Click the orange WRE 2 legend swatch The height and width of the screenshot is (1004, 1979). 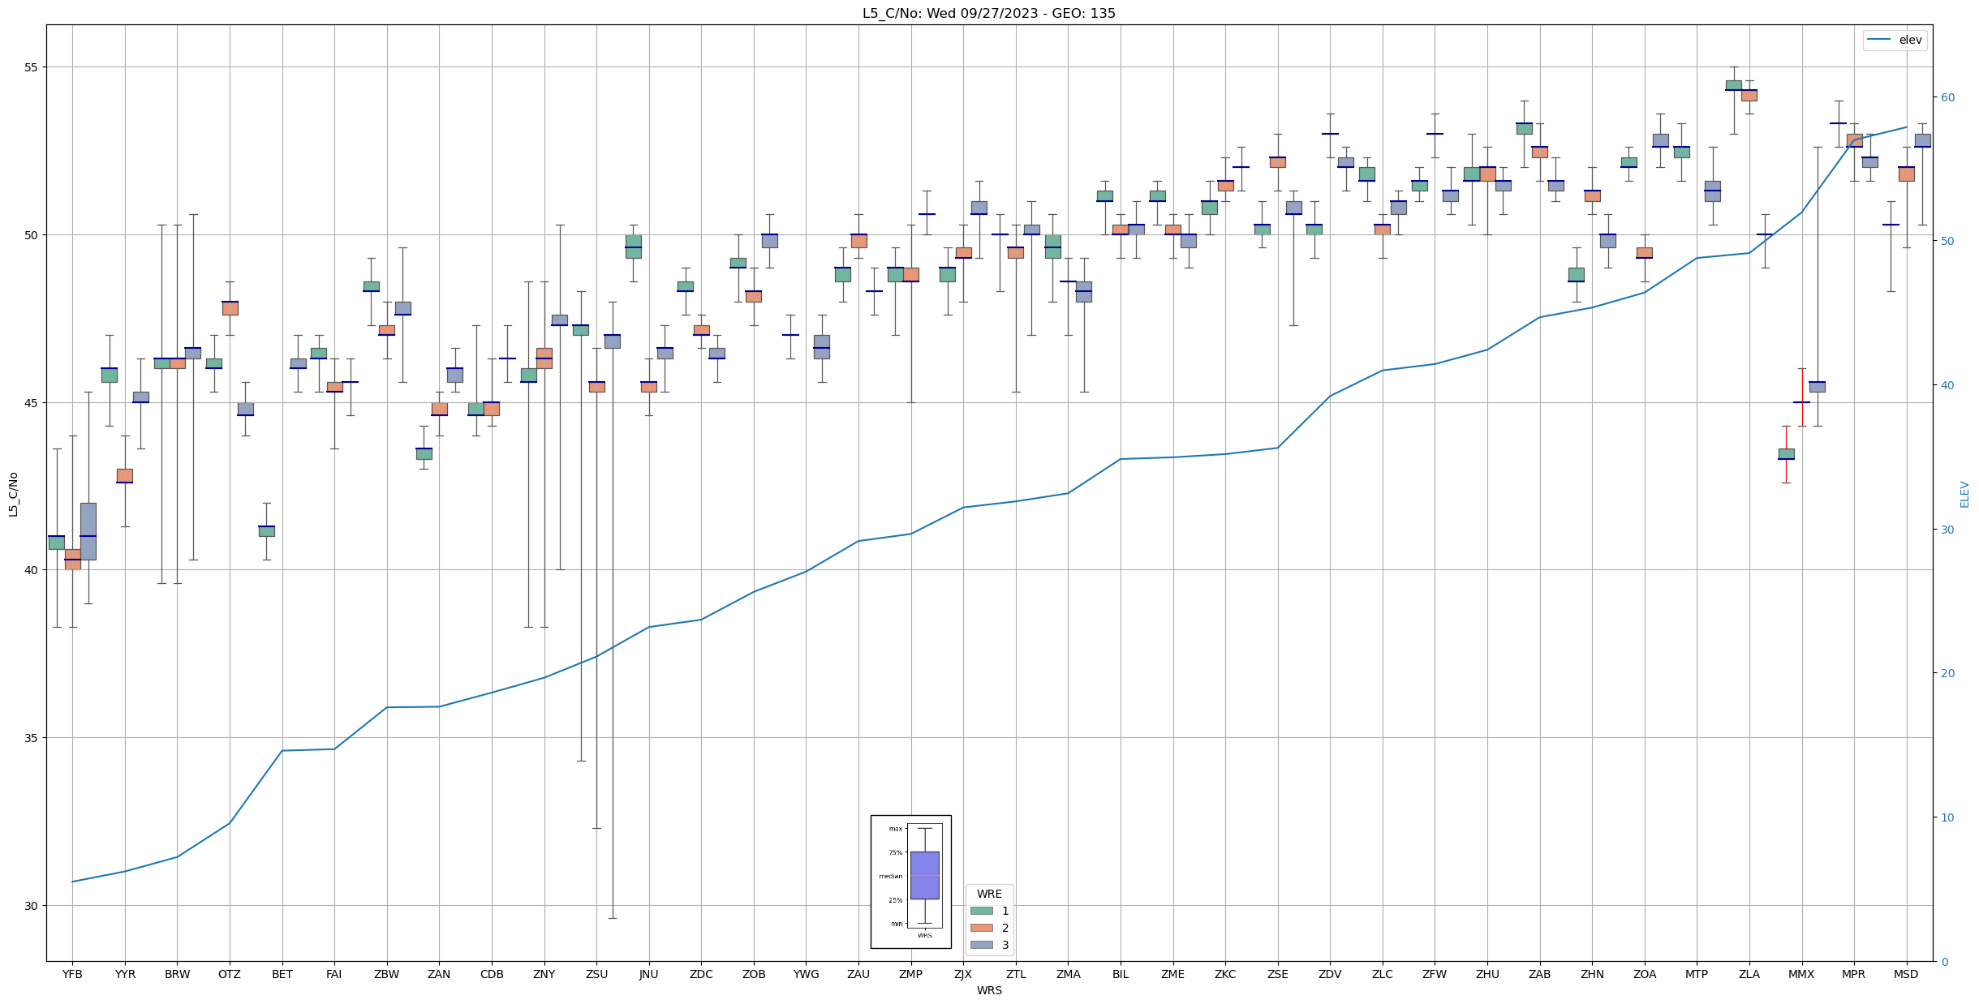(981, 928)
